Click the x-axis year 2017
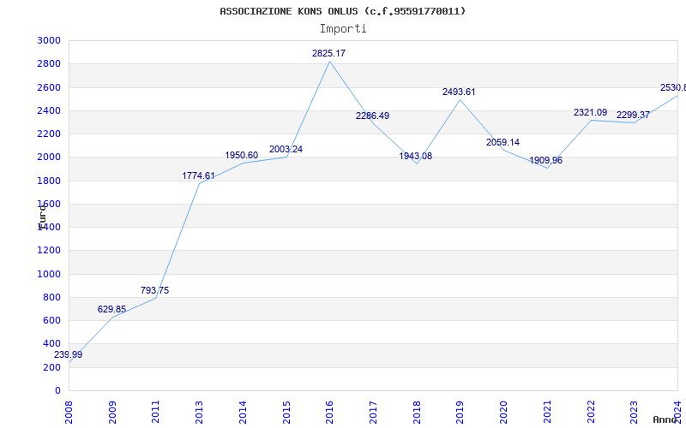This screenshot has width=686, height=428. click(373, 413)
